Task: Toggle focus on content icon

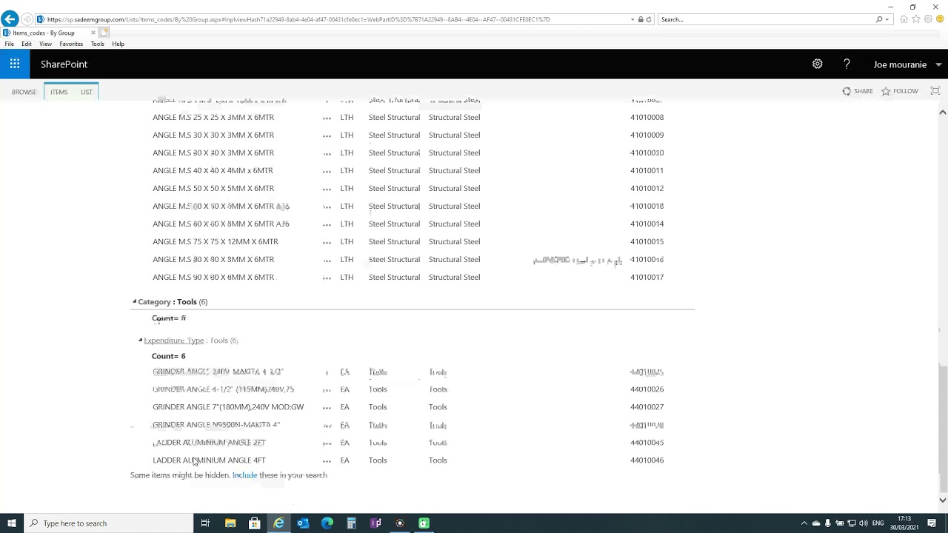Action: tap(935, 91)
